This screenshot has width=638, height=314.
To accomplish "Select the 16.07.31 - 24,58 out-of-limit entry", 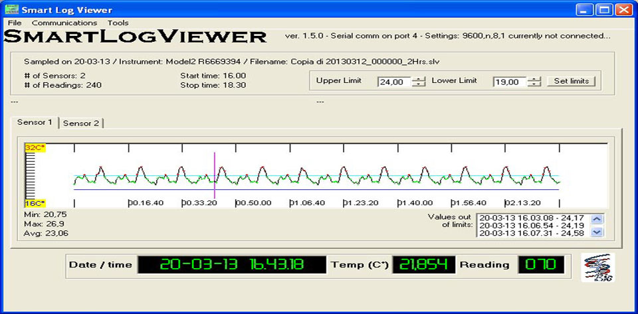I will (532, 233).
